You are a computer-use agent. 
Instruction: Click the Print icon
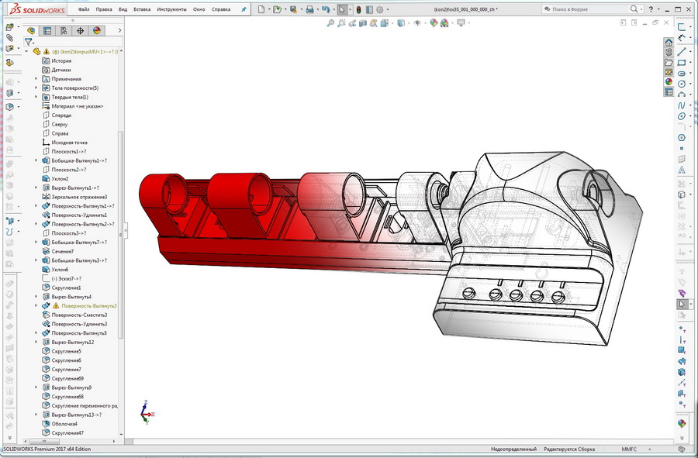(310, 9)
